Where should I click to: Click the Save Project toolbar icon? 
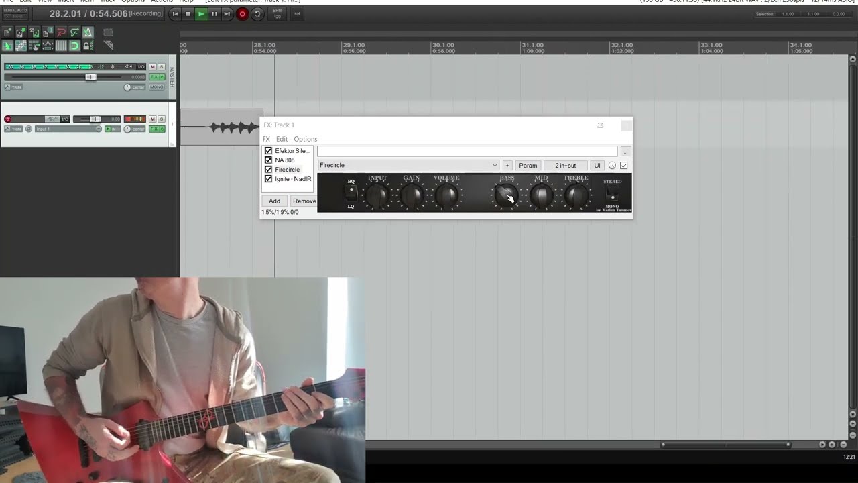[x=34, y=32]
